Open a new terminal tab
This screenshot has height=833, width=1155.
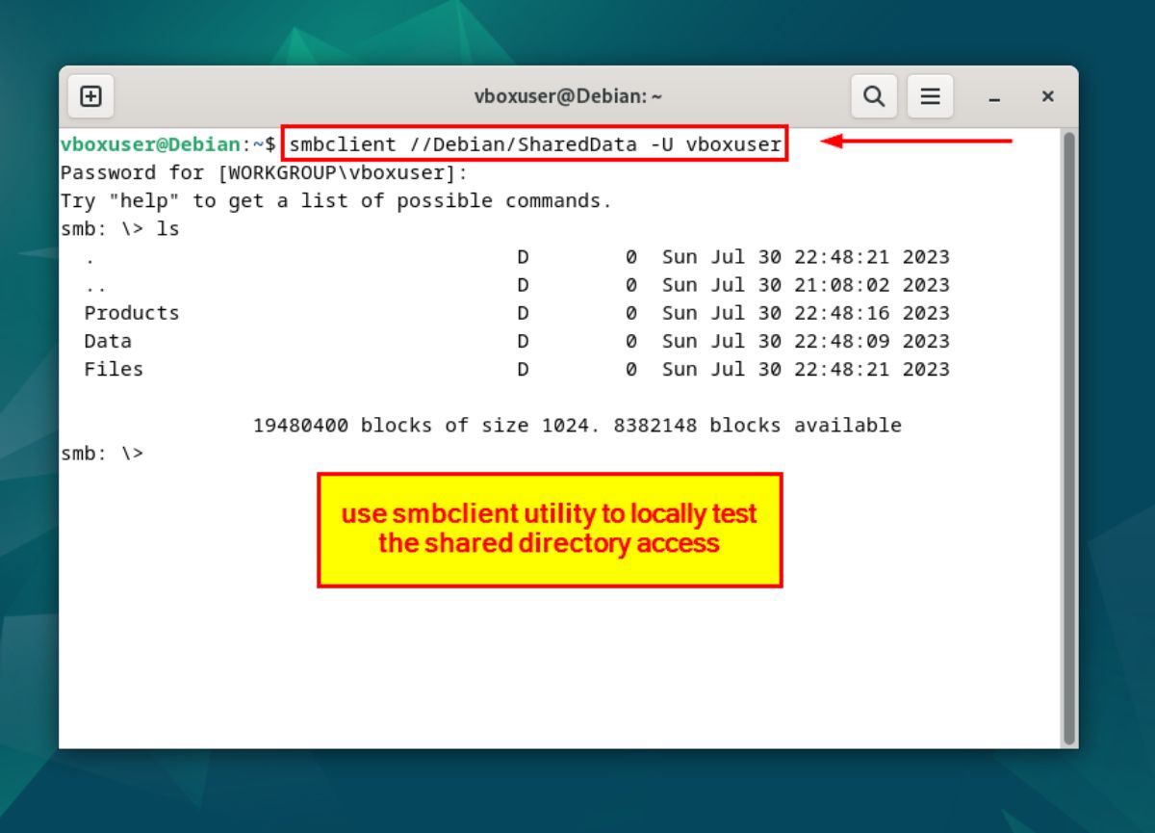90,96
